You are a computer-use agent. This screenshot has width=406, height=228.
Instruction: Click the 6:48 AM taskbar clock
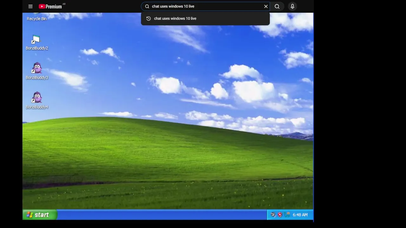point(300,215)
